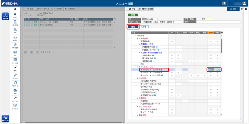Show info icon for 変動事由
The height and width of the screenshot is (124, 249).
tap(151, 61)
